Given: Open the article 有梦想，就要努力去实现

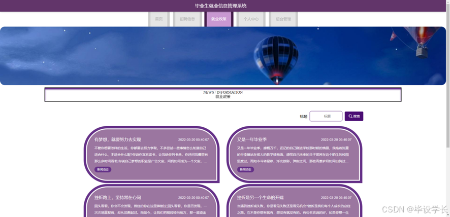Looking at the screenshot, I should coord(118,139).
